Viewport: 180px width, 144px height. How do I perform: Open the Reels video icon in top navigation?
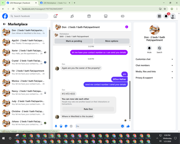(89, 16)
